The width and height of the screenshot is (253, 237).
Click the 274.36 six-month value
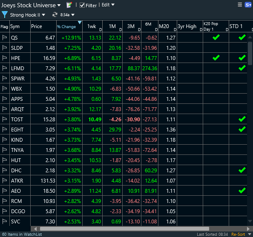point(149,69)
